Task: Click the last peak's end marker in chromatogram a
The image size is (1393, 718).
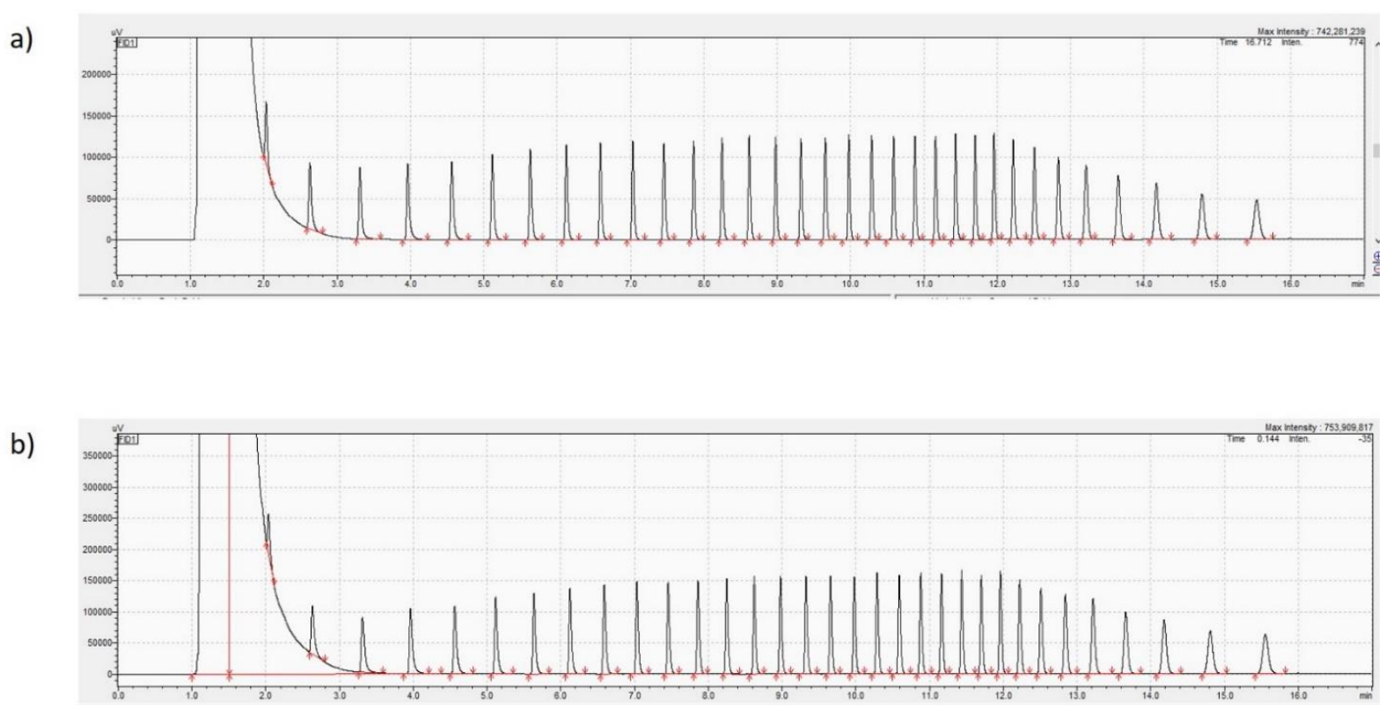Action: (x=1272, y=237)
